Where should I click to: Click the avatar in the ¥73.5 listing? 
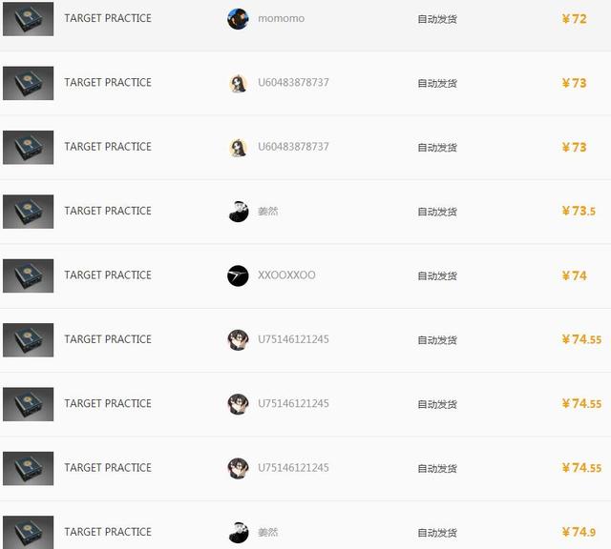click(x=238, y=212)
